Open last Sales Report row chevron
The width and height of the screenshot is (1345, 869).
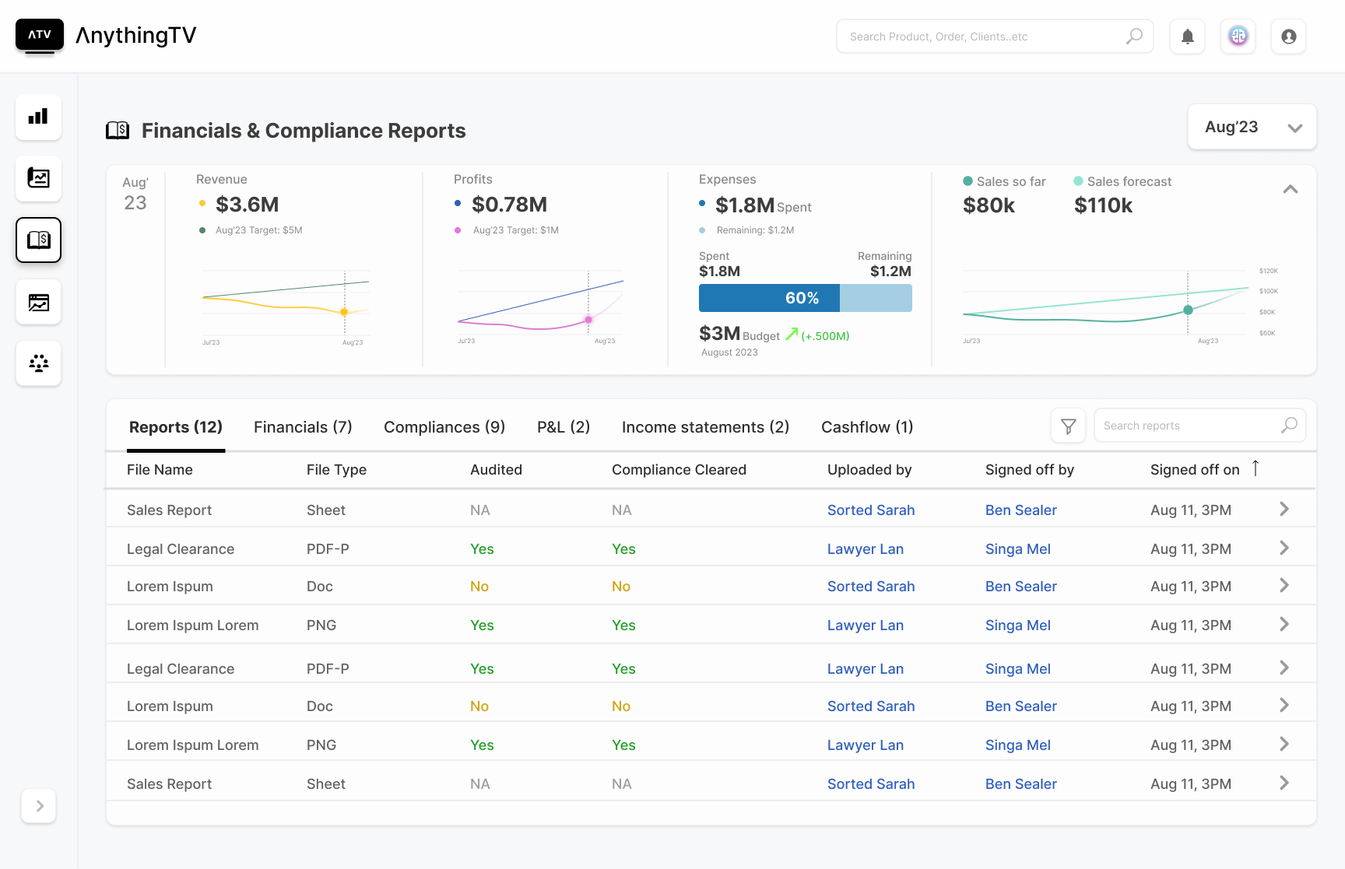[x=1284, y=783]
